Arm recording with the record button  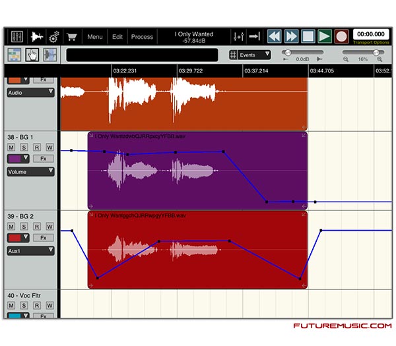point(341,36)
